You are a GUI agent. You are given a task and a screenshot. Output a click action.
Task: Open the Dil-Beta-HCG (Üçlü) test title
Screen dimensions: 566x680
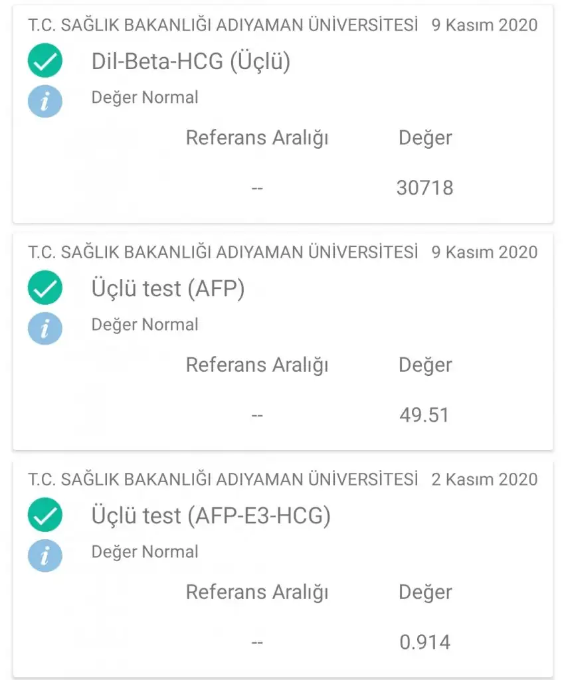[191, 62]
